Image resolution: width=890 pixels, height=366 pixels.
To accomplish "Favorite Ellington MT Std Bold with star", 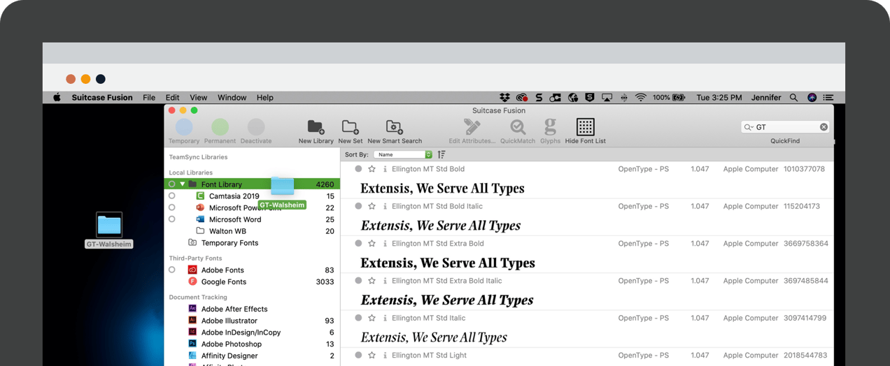I will [372, 169].
